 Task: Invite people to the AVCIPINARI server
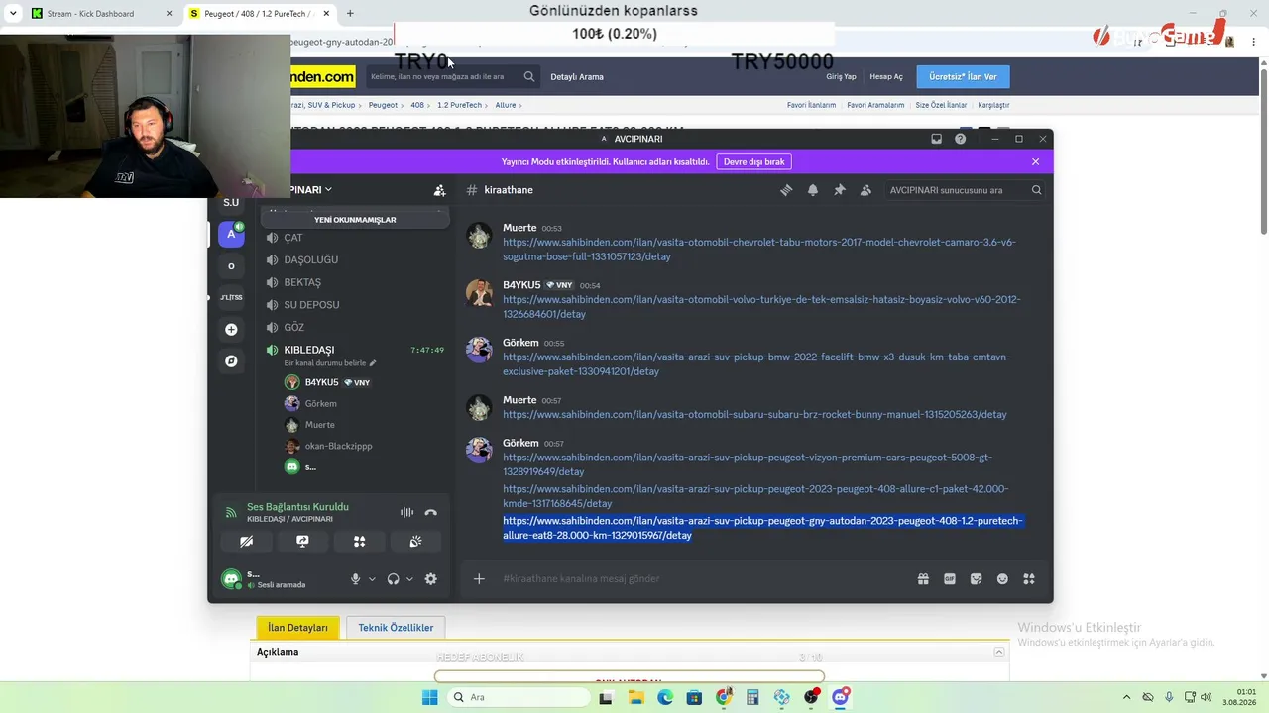point(439,190)
